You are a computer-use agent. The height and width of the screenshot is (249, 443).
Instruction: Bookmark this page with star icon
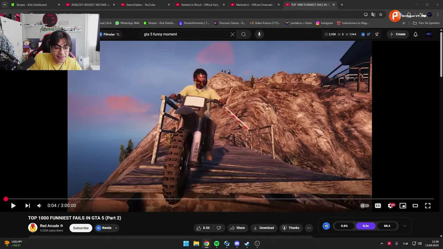tap(381, 15)
